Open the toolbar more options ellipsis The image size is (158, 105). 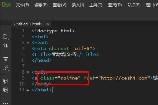point(6,103)
